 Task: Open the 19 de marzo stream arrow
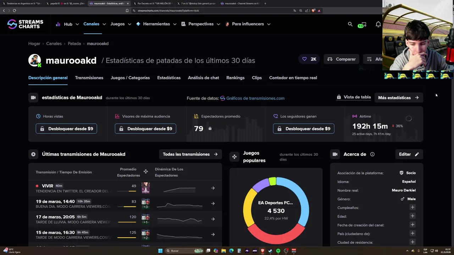tap(213, 204)
